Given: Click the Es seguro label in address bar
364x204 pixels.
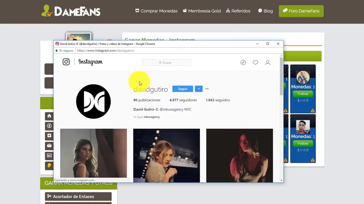Looking at the screenshot, I should coord(66,50).
